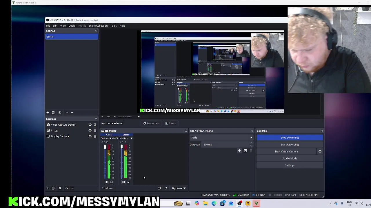
Task: Open the View menu
Action: (x=63, y=26)
